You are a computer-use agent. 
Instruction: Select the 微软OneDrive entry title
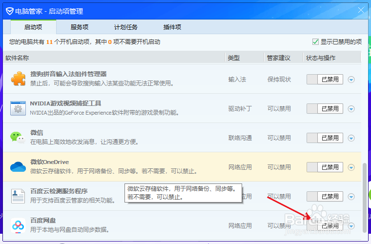click(49, 162)
